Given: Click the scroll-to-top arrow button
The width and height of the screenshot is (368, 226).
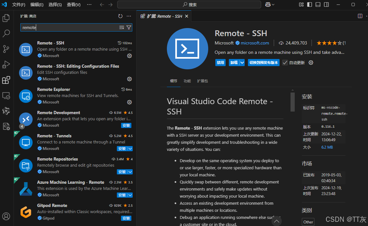Looking at the screenshot, I should point(277,221).
